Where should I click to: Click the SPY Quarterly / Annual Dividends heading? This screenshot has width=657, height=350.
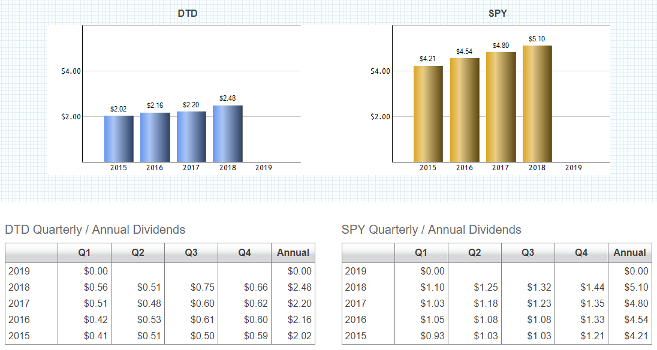[431, 230]
